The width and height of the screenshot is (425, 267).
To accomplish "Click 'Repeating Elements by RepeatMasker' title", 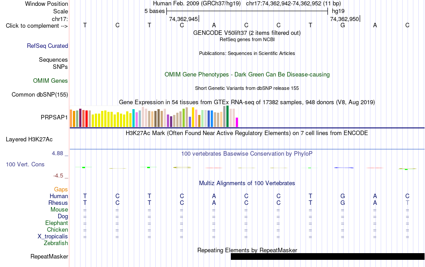I will pyautogui.click(x=247, y=250).
